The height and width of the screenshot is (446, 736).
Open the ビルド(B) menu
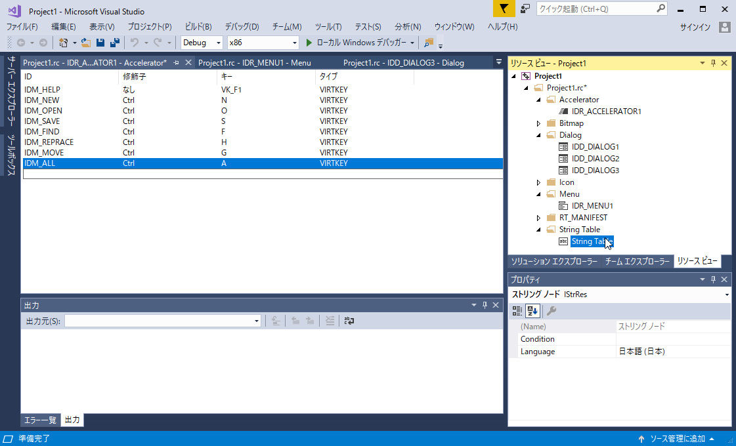tap(198, 27)
